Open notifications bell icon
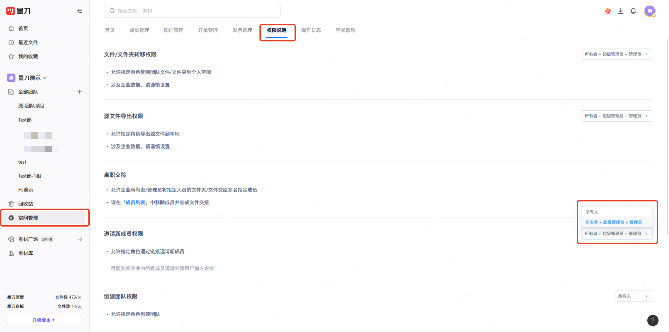 point(633,11)
